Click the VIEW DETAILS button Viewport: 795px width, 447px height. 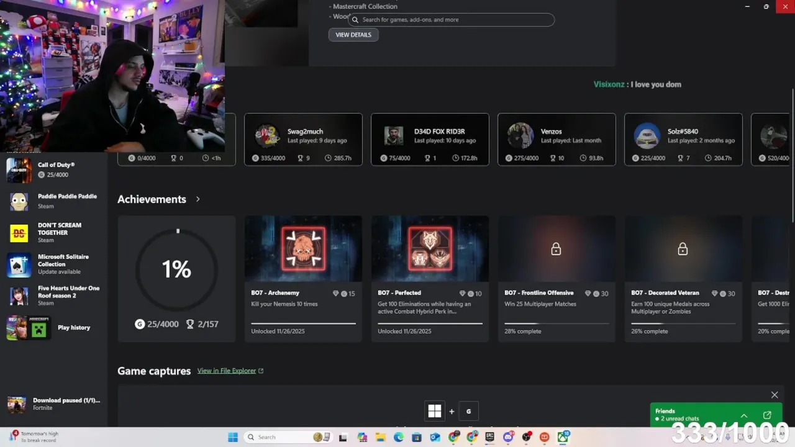pyautogui.click(x=353, y=35)
